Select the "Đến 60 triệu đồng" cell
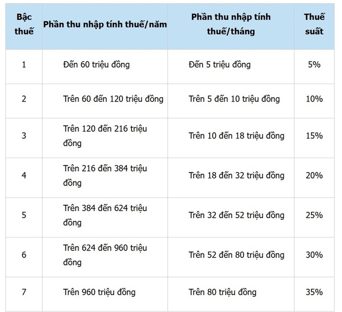 [96, 65]
